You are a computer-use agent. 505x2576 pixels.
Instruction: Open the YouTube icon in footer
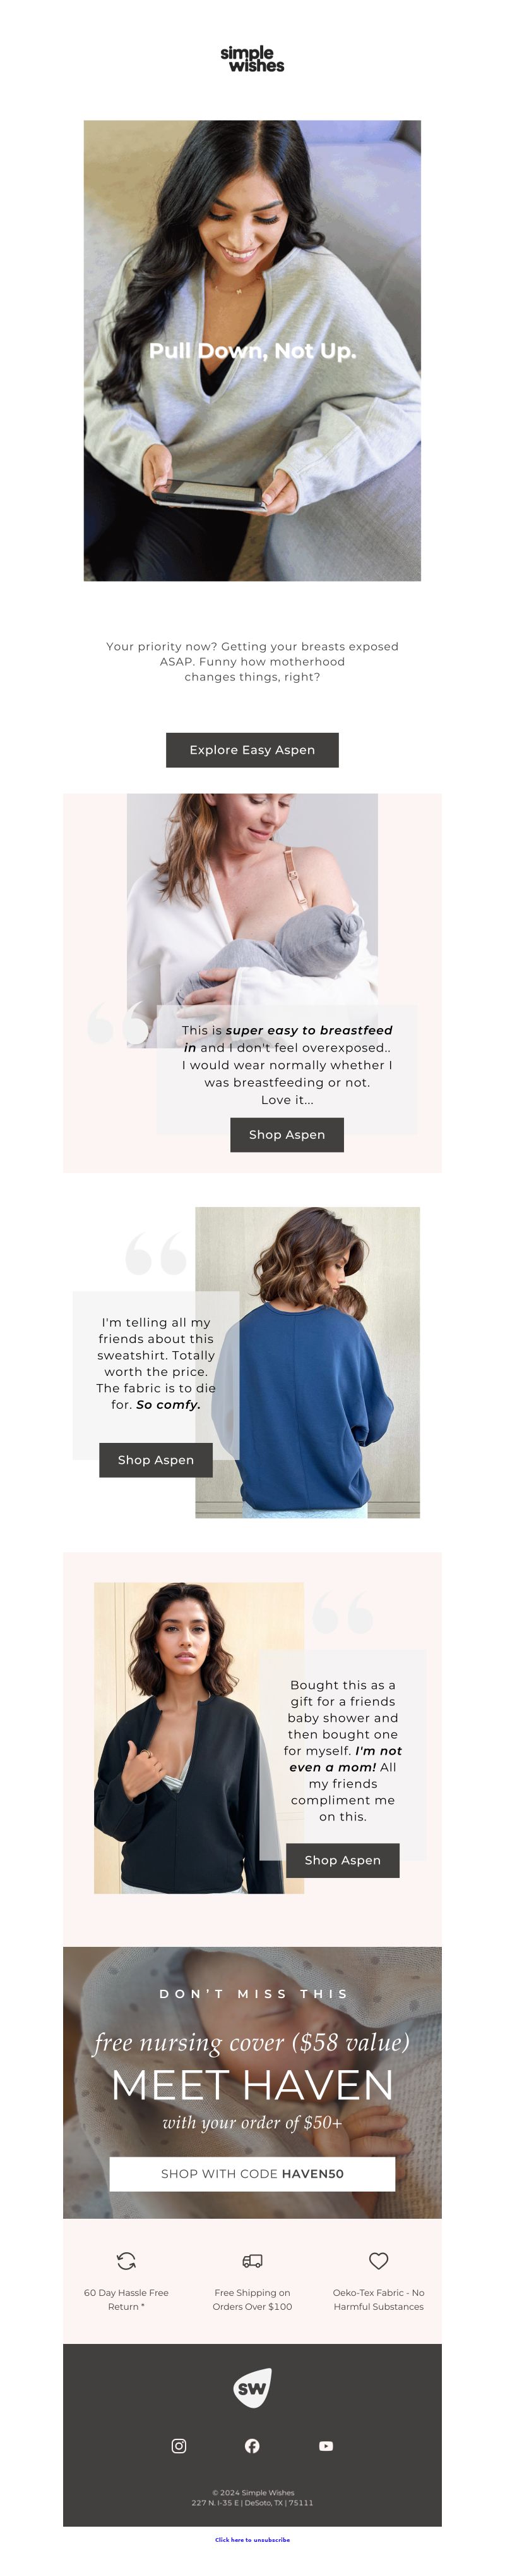(x=326, y=2446)
